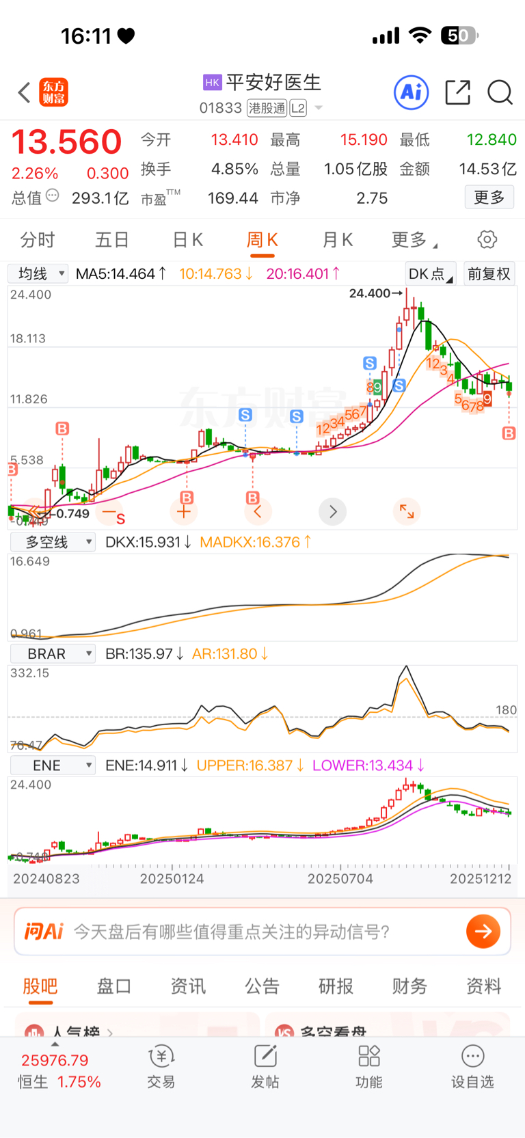Screen dimensions: 525x1138
Task: Tap the share export icon
Action: point(457,92)
